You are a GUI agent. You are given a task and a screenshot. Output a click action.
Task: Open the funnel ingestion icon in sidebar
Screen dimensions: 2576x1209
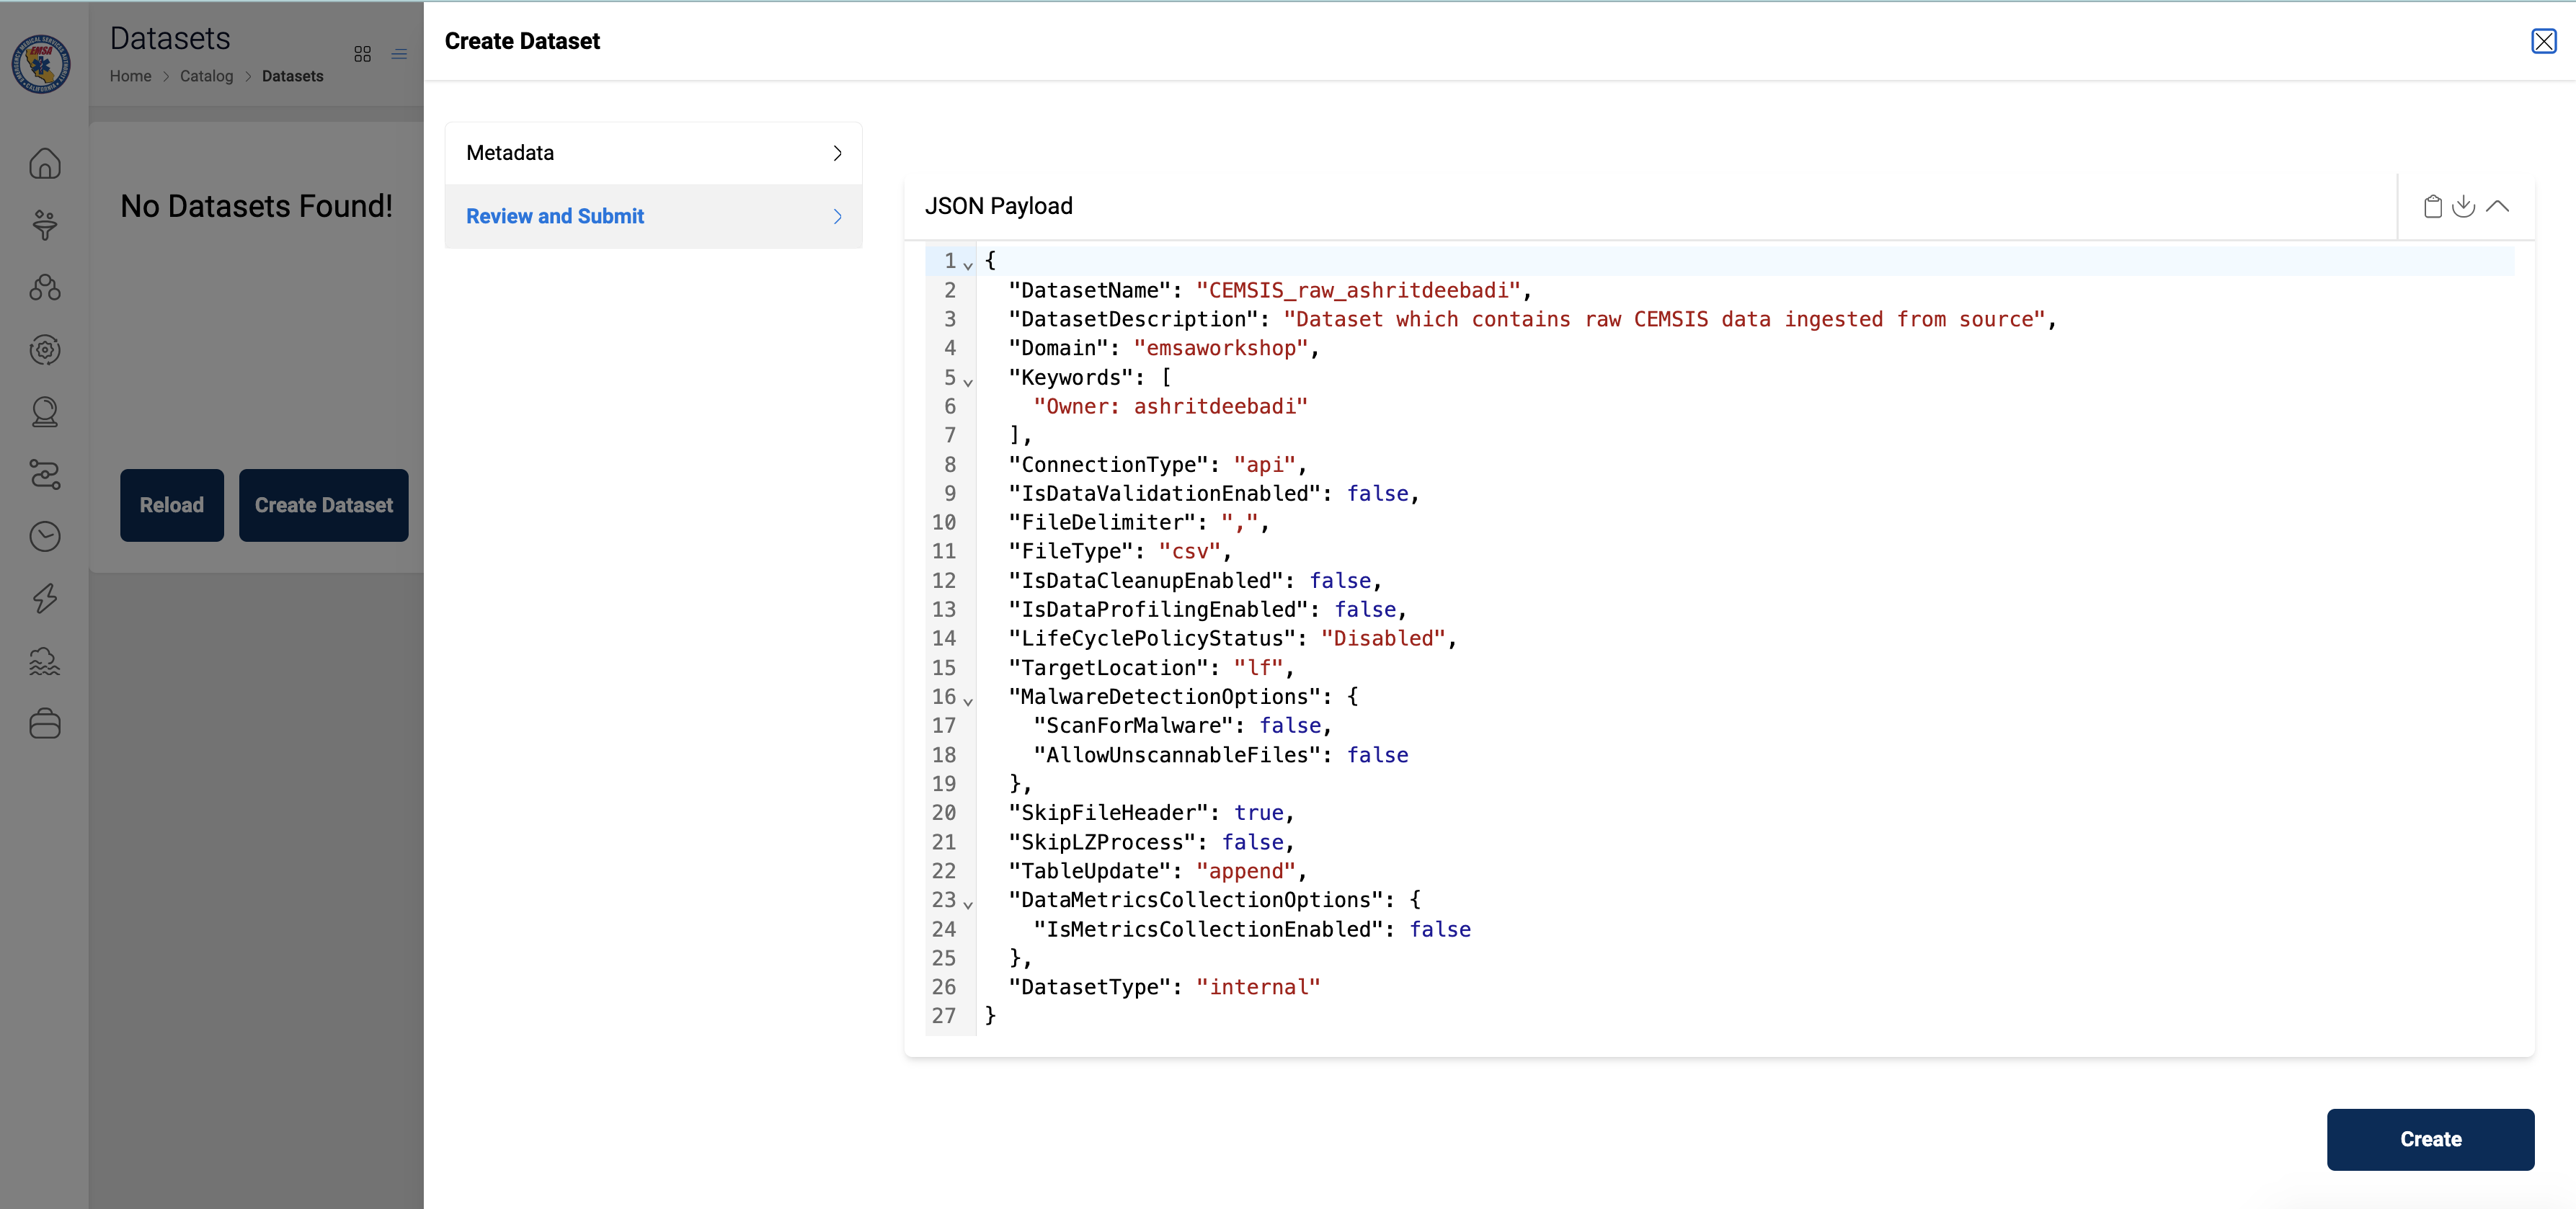pos(45,225)
